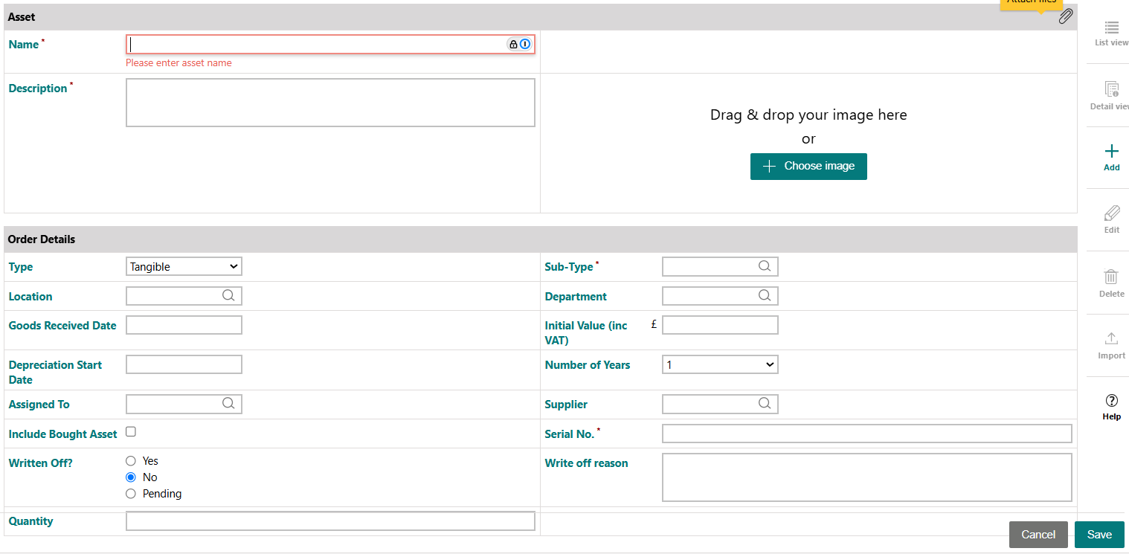
Task: Click the Write off reason text area
Action: pyautogui.click(x=867, y=477)
